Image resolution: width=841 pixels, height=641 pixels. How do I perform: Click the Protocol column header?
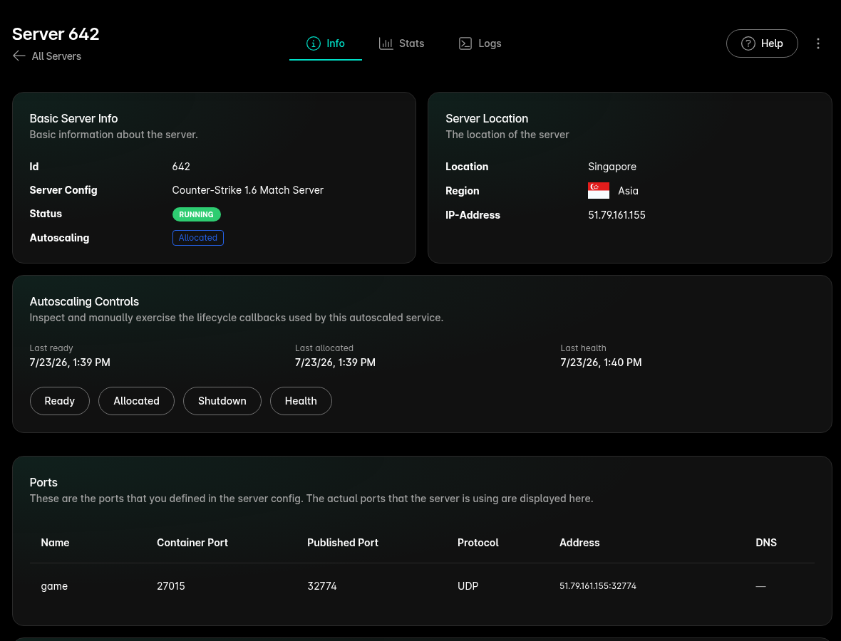478,543
